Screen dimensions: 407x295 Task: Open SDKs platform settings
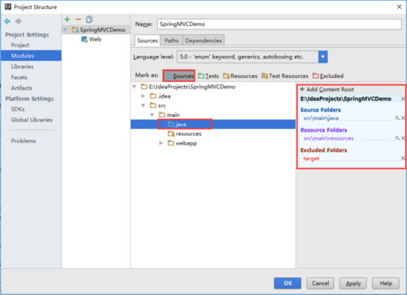click(18, 109)
